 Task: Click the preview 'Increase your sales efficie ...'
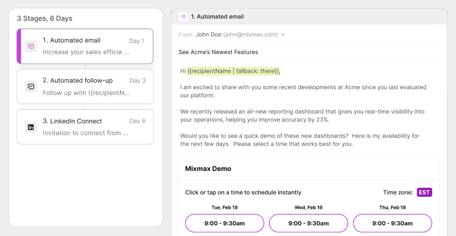[86, 52]
